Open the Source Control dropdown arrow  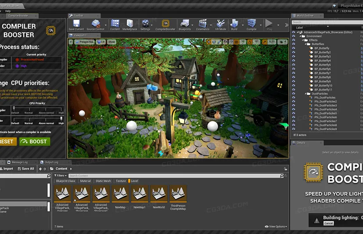(106, 25)
